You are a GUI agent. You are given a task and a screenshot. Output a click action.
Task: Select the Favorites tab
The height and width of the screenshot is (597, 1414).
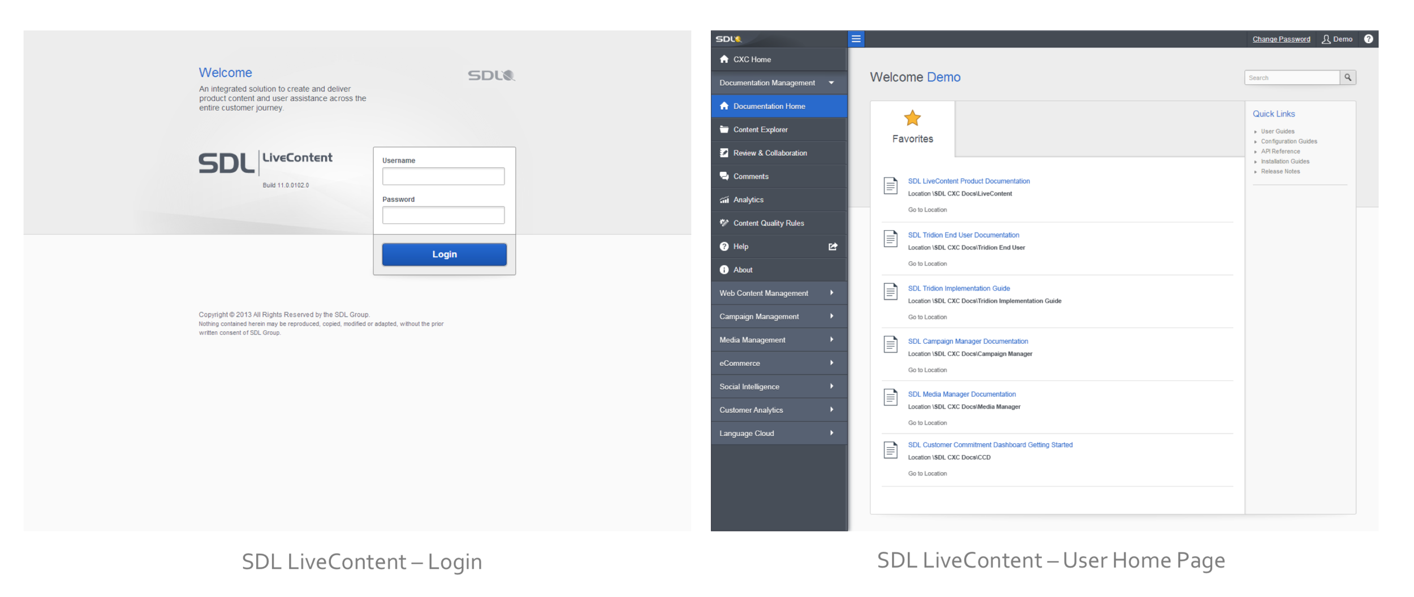(x=912, y=129)
